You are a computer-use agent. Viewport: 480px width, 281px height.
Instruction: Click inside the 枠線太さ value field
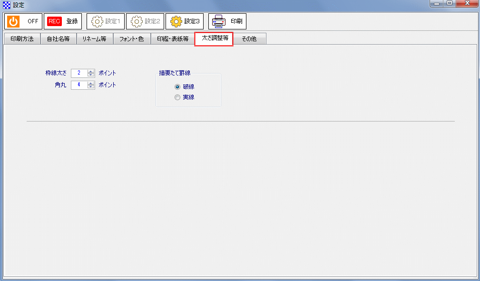(x=79, y=73)
